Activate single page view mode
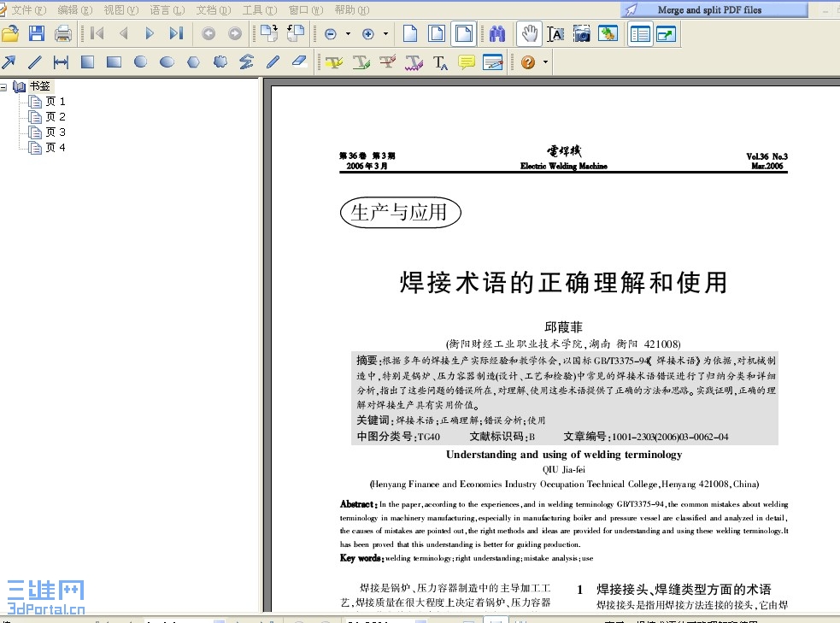The width and height of the screenshot is (840, 623). pyautogui.click(x=410, y=34)
